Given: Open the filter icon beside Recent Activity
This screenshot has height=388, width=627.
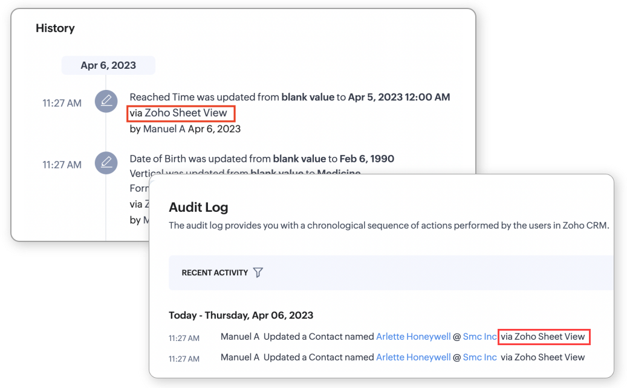Looking at the screenshot, I should (x=258, y=273).
